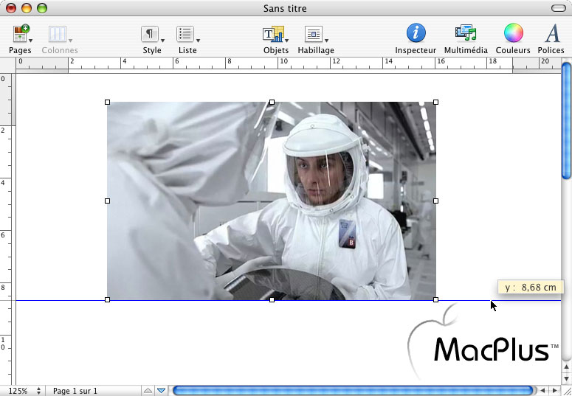Click the bottom-right image resize handle

tap(436, 299)
